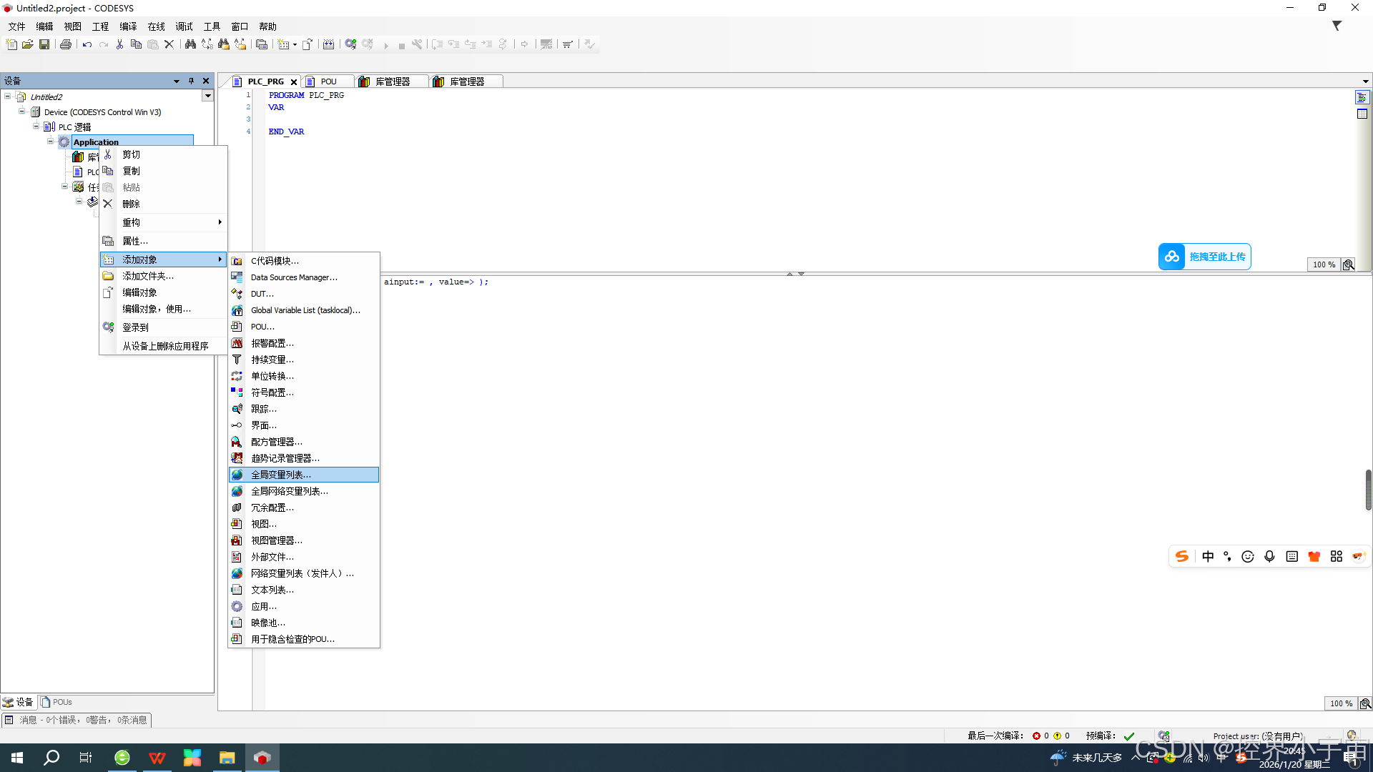Open Windows search from the taskbar
Viewport: 1373px width, 772px height.
click(x=51, y=758)
